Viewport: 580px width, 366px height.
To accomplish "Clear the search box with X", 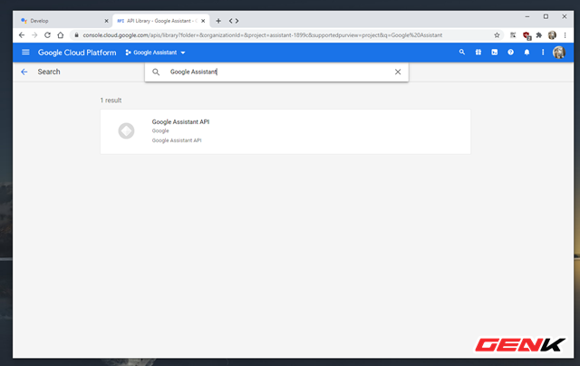I will coord(398,72).
